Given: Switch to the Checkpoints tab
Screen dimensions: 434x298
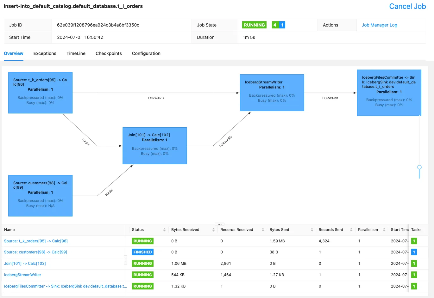Looking at the screenshot, I should [109, 53].
